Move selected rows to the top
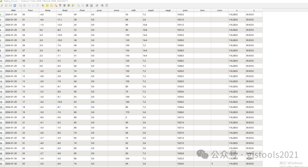The width and height of the screenshot is (308, 167). point(64,5)
